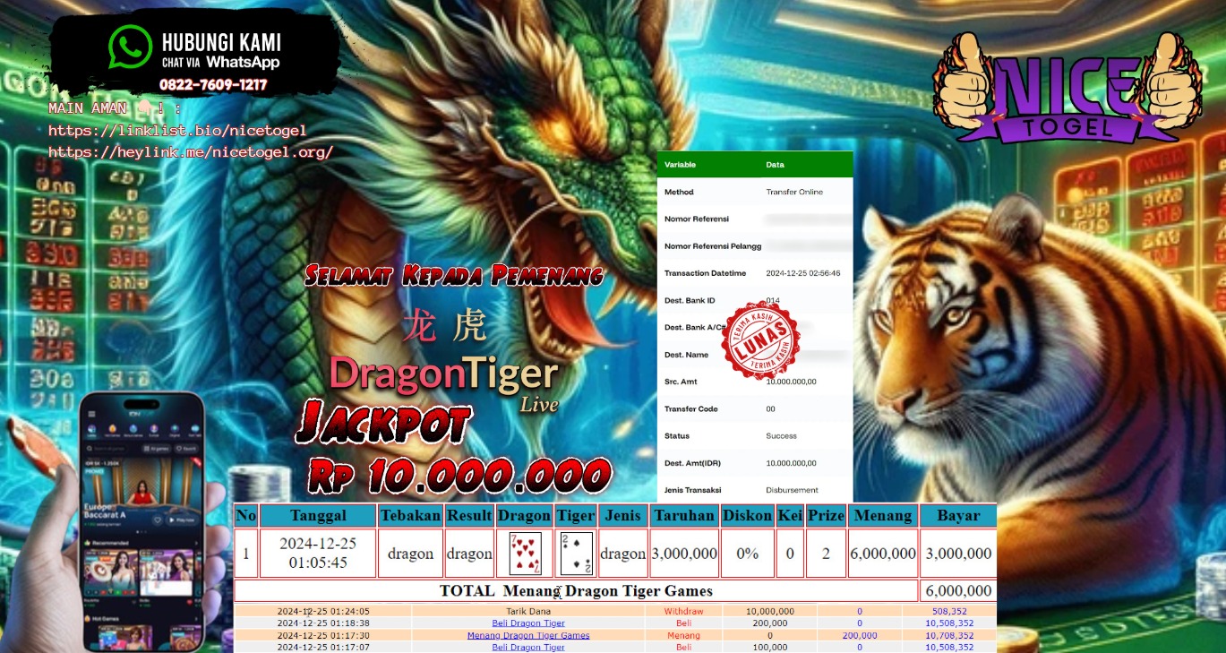Viewport: 1226px width, 653px height.
Task: Click the 2 of spades Tiger card
Action: pos(575,554)
